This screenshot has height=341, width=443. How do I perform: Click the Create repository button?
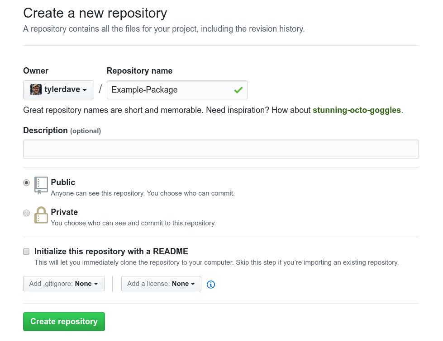pos(63,321)
